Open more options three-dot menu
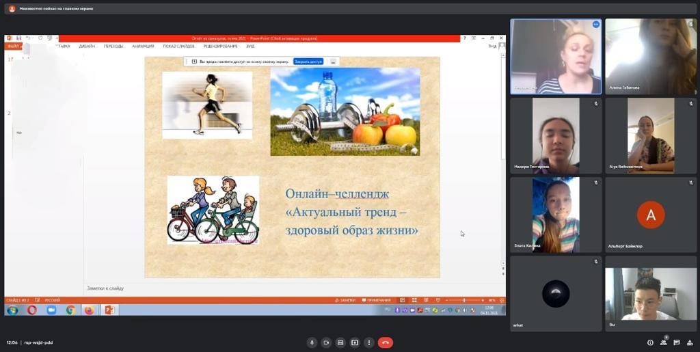Viewport: 700px width, 352px height. [369, 342]
